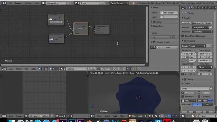Select the shader nodes tree type icon
The width and height of the screenshot is (217, 122).
(40, 69)
